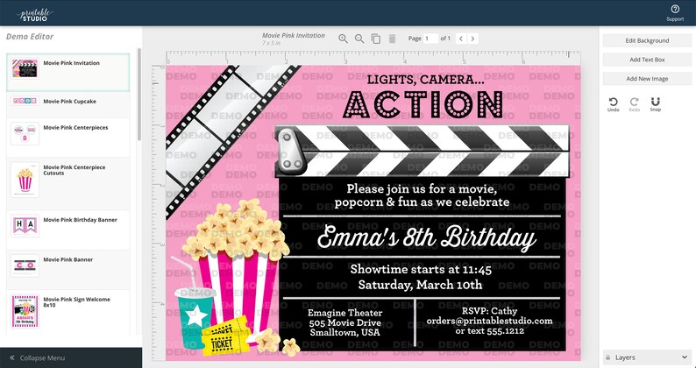The image size is (696, 368).
Task: Expand the Layers panel
Action: coord(684,357)
